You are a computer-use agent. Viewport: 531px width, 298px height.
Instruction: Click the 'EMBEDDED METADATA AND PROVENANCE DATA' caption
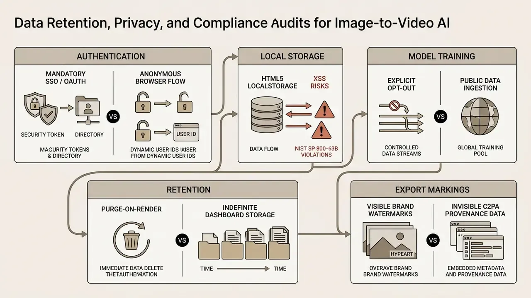pos(476,271)
